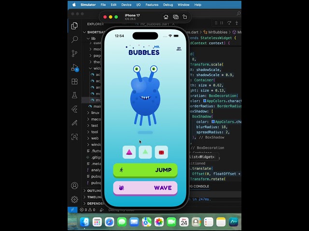Screen dimensions: 309x231
Task: Click the errors and warnings status indicator
Action: (x=87, y=210)
